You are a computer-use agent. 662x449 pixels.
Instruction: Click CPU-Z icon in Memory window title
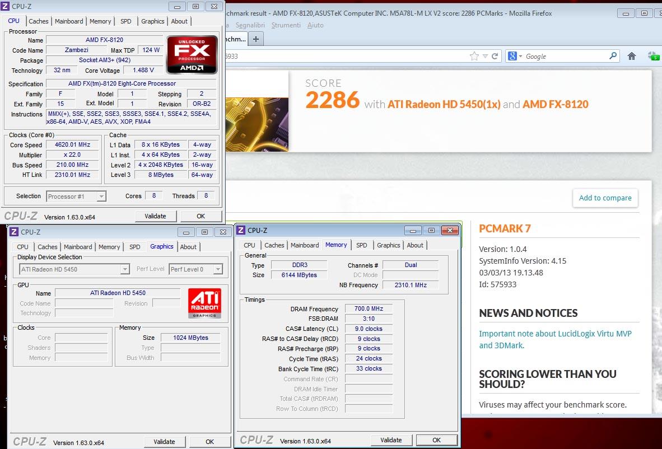point(241,230)
